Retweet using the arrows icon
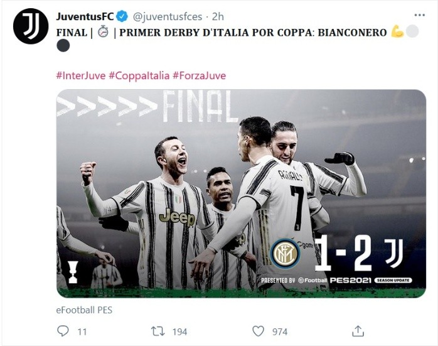438x346 pixels. pyautogui.click(x=158, y=332)
